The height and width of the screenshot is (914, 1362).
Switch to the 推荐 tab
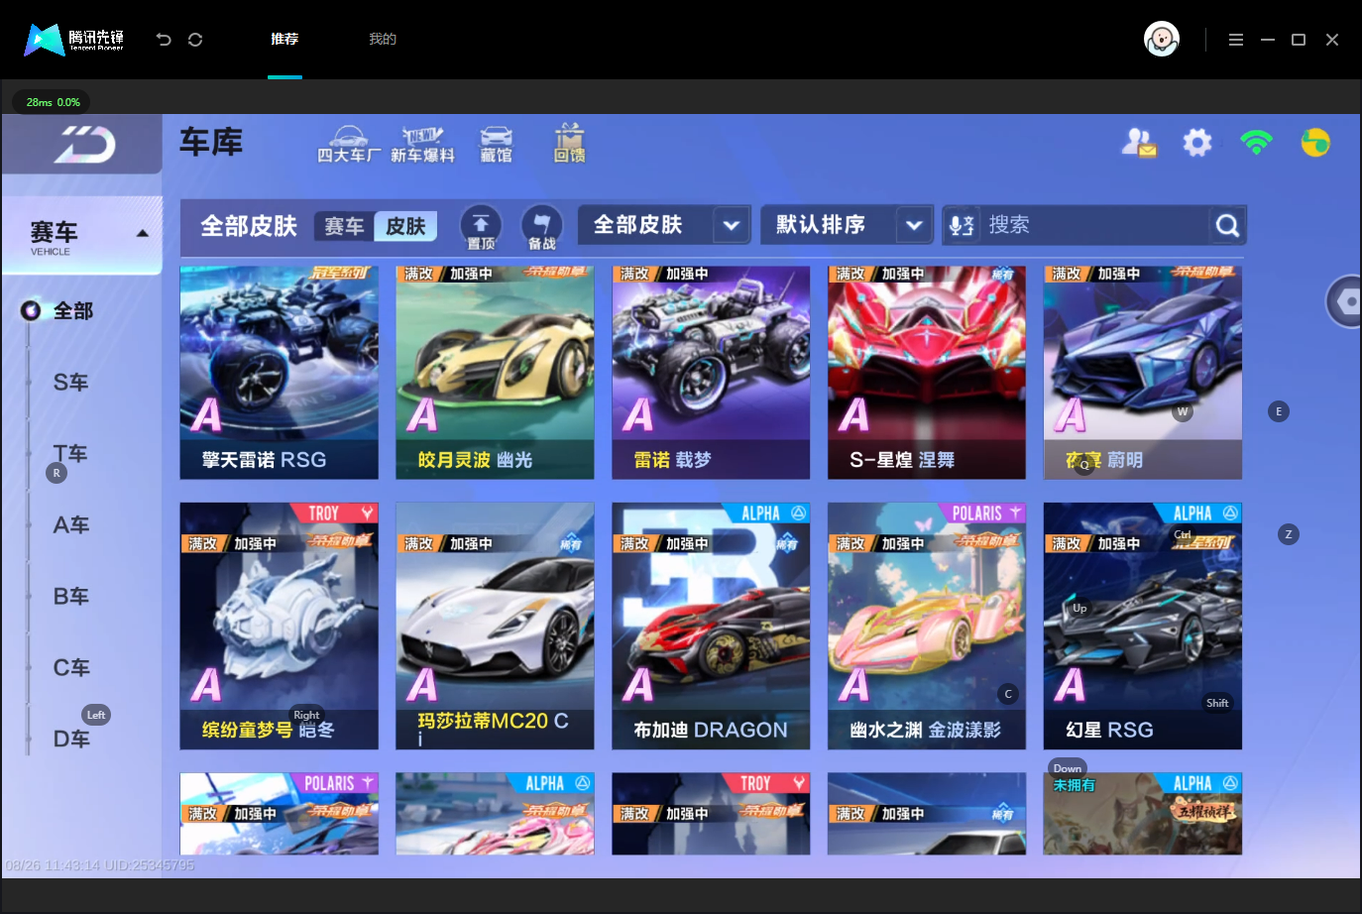click(x=284, y=40)
